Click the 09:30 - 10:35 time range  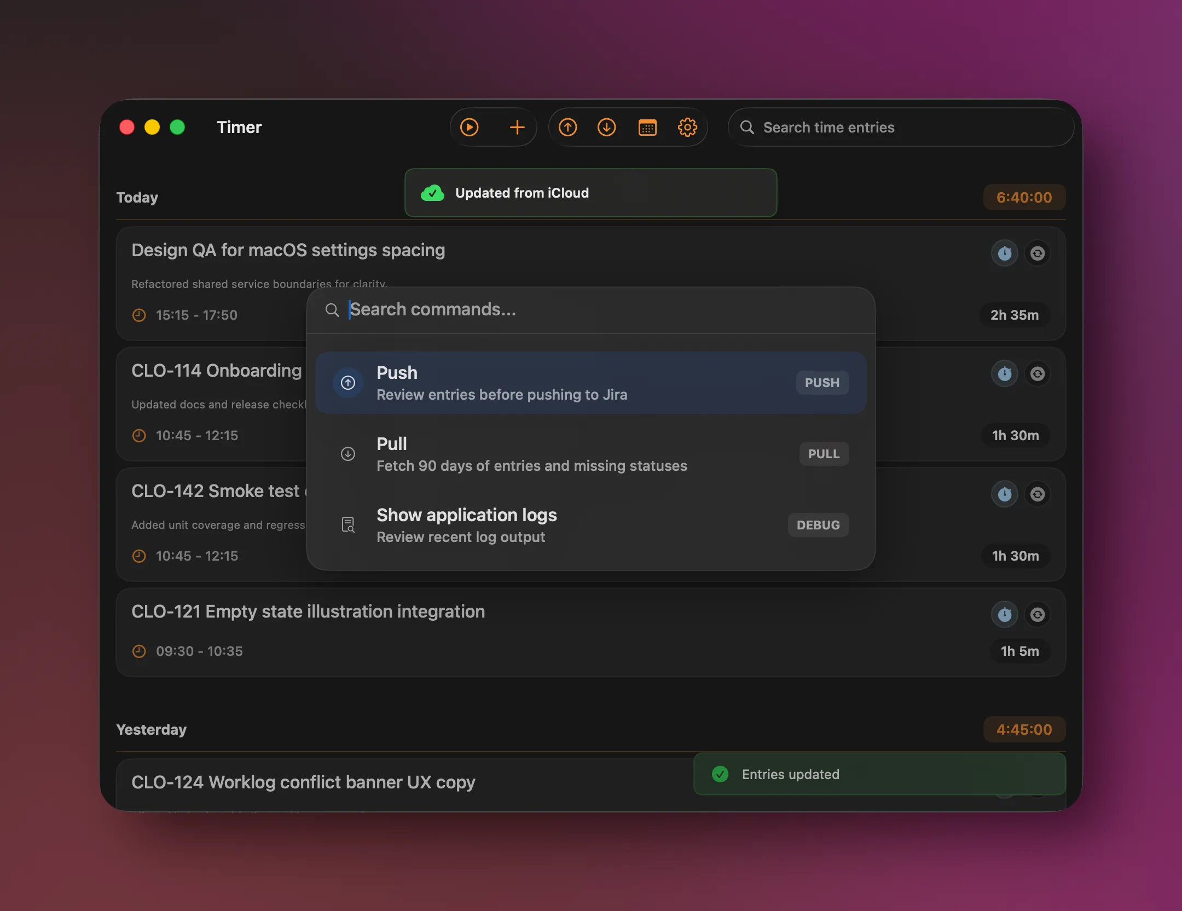click(x=199, y=651)
